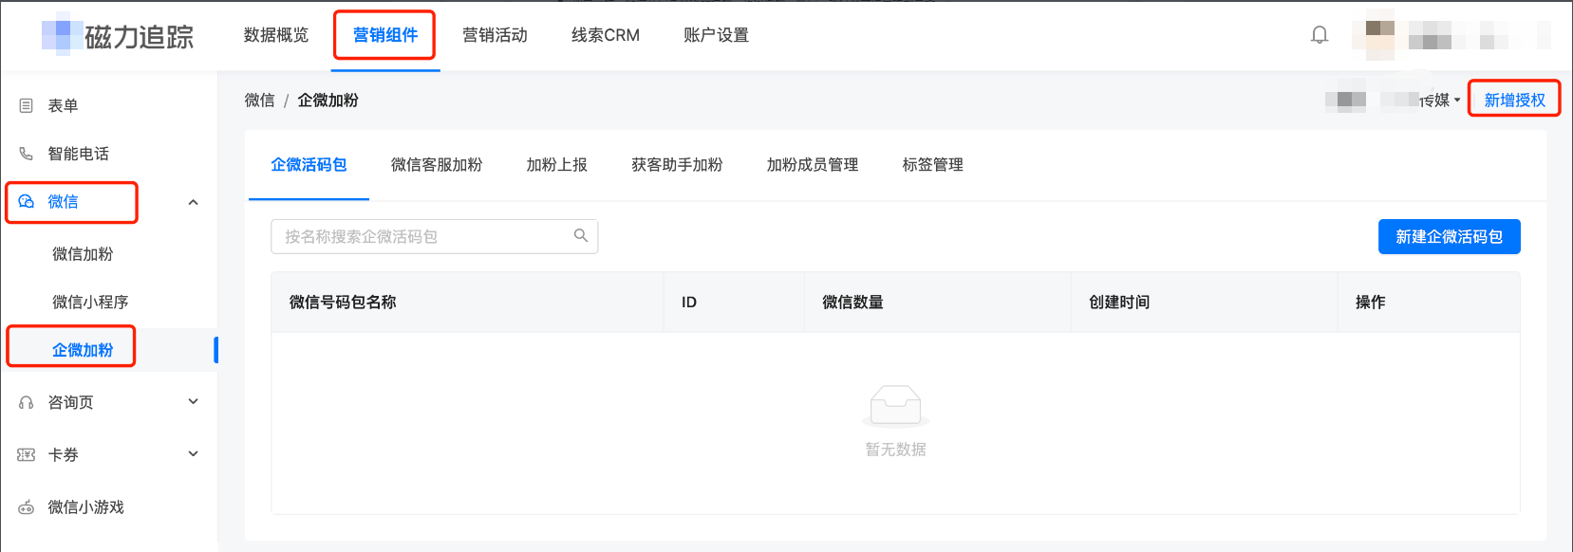The image size is (1573, 552).
Task: Select 表单 in the sidebar
Action: point(63,105)
